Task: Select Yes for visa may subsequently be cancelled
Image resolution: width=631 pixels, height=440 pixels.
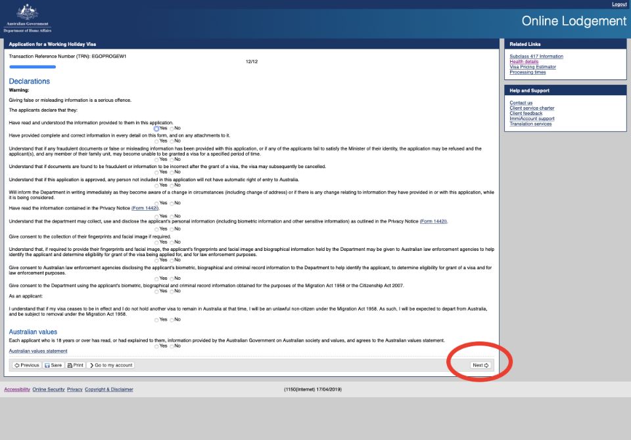Action: [x=156, y=173]
